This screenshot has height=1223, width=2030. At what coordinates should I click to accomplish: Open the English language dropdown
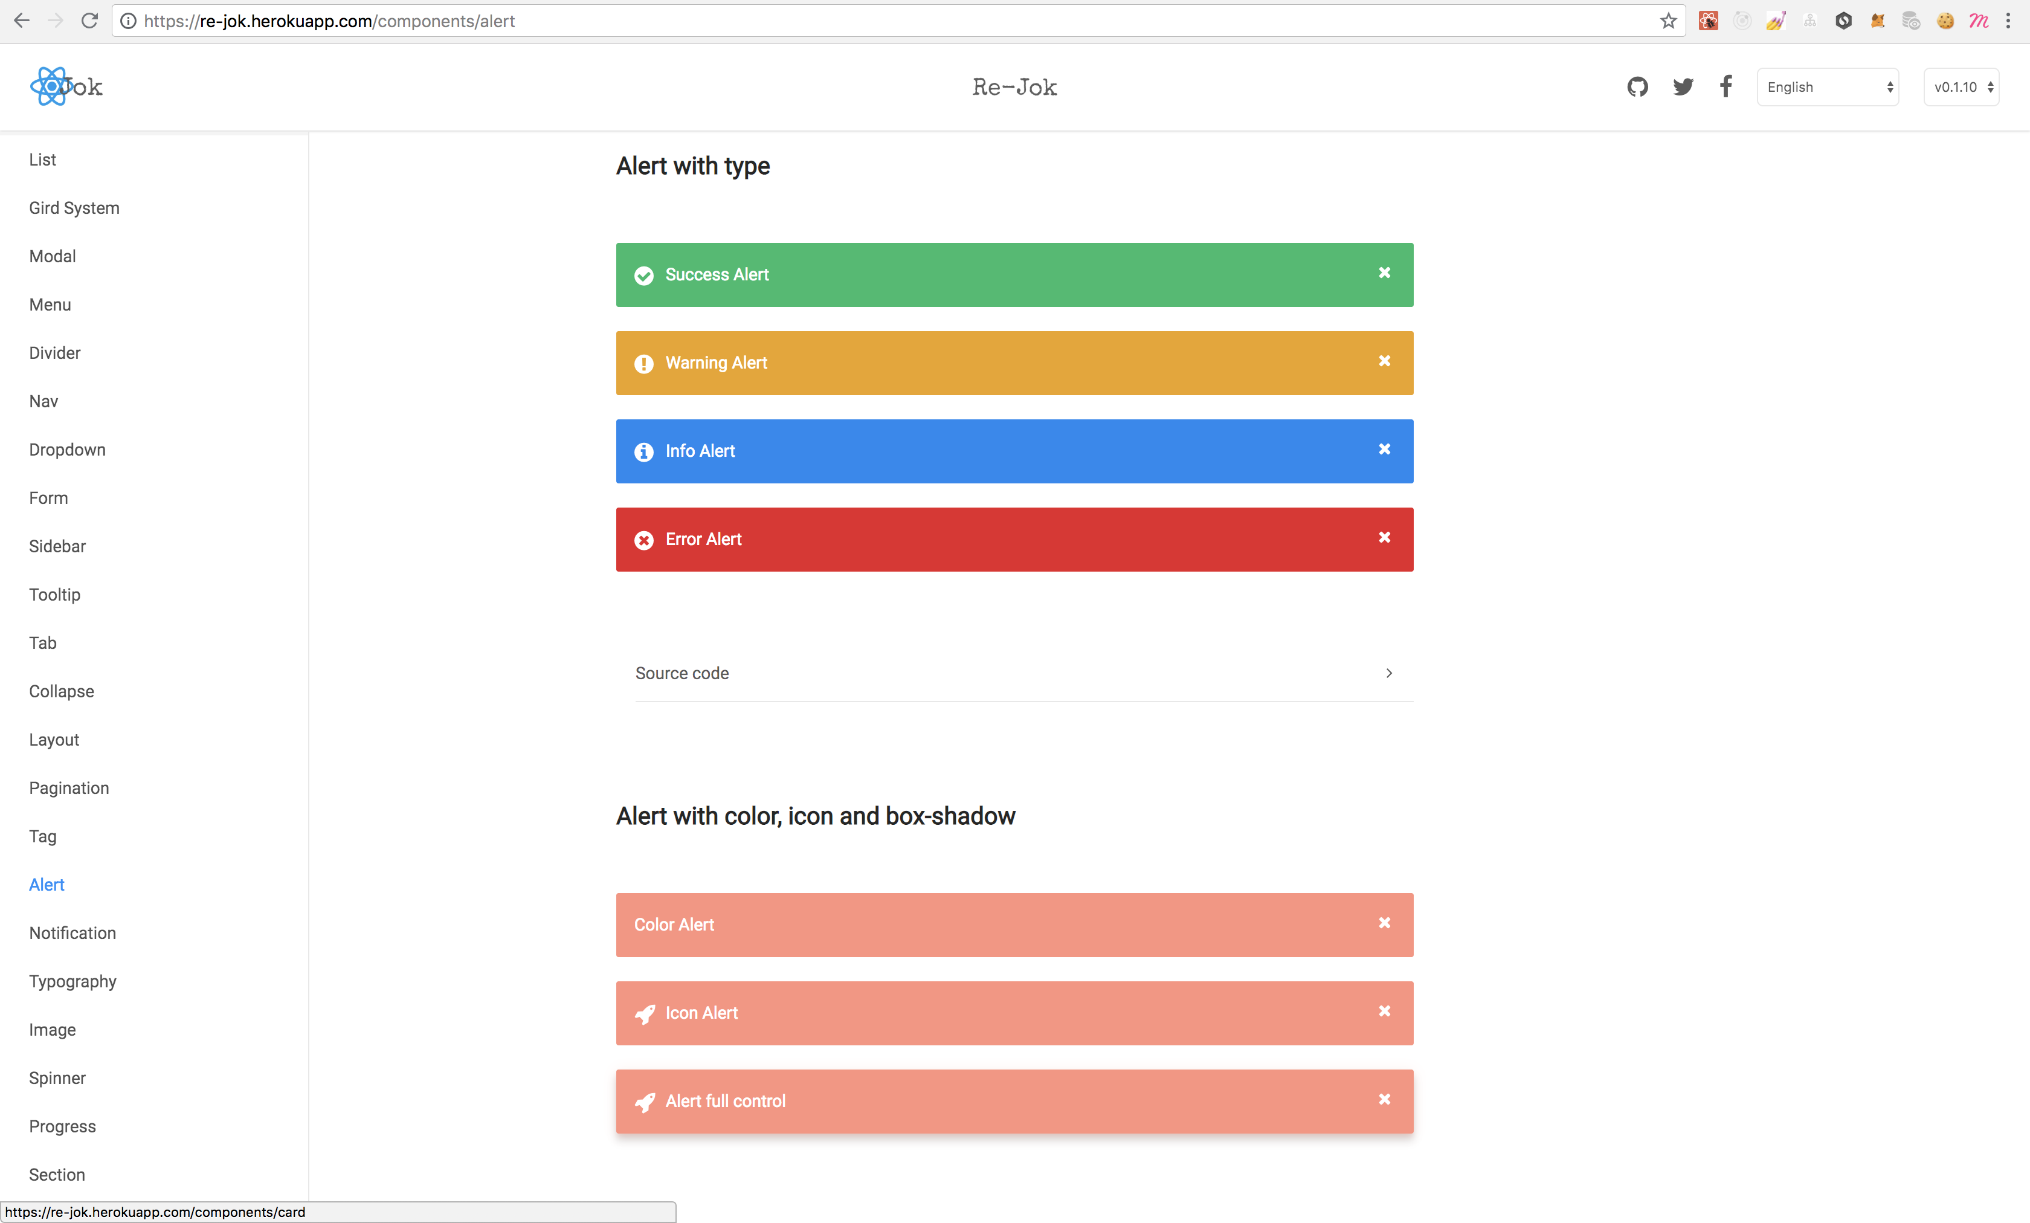pos(1828,88)
